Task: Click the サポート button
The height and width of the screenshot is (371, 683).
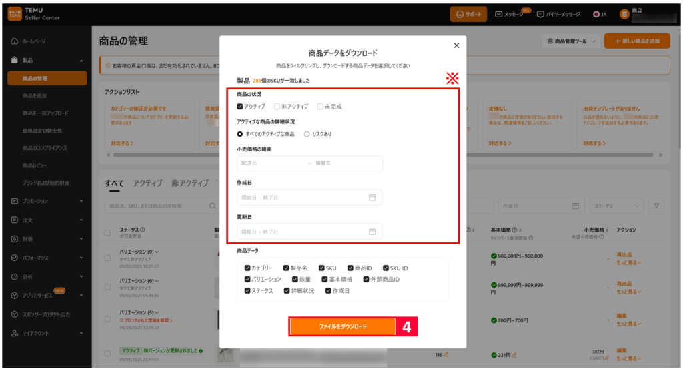Action: coord(468,15)
